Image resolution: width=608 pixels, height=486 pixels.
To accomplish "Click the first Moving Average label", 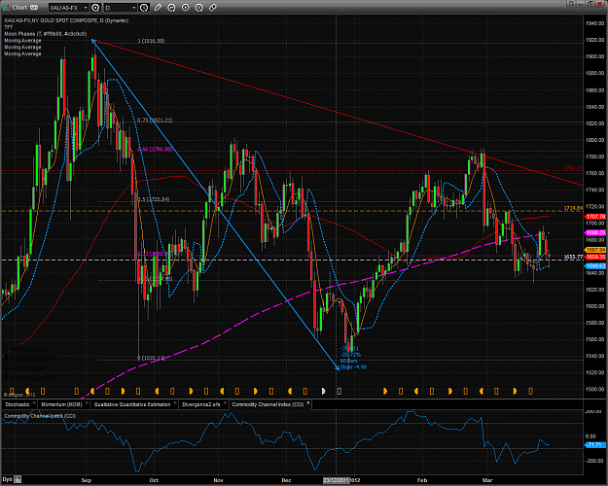I will click(x=22, y=40).
